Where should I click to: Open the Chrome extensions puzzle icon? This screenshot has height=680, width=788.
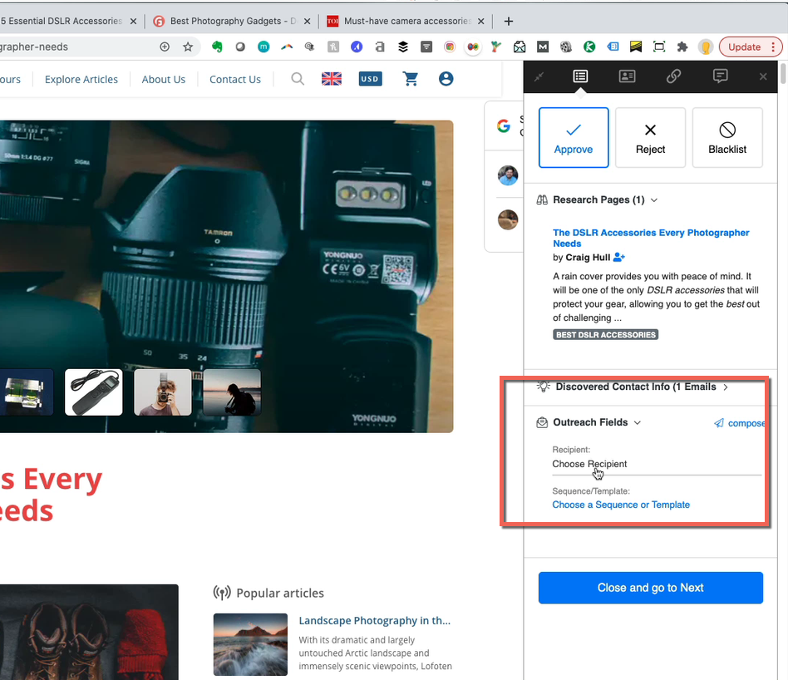(x=682, y=47)
